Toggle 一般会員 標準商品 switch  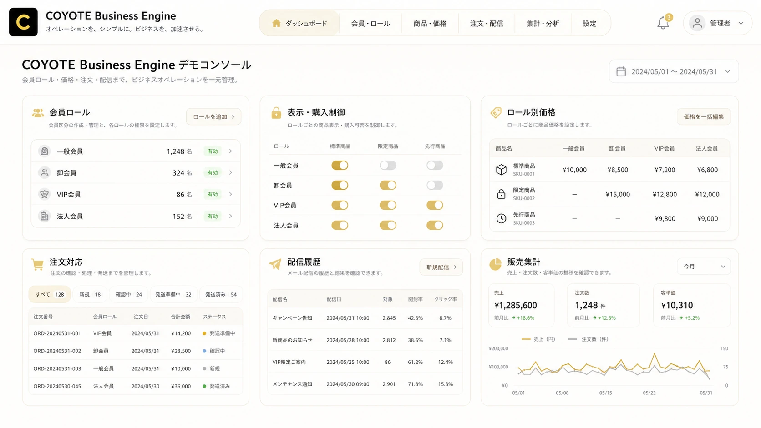click(x=340, y=166)
